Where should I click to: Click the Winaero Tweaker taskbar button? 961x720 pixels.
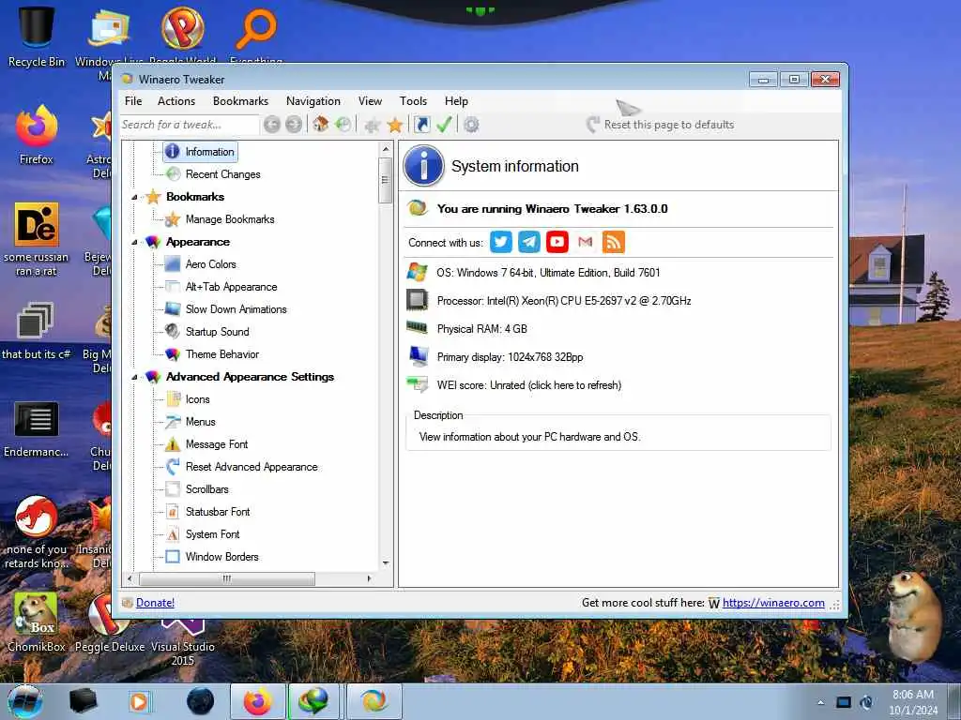point(374,701)
